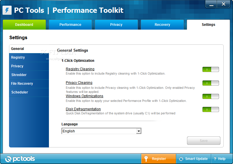Turn off Disk Defragmentation switch

[x=211, y=109]
